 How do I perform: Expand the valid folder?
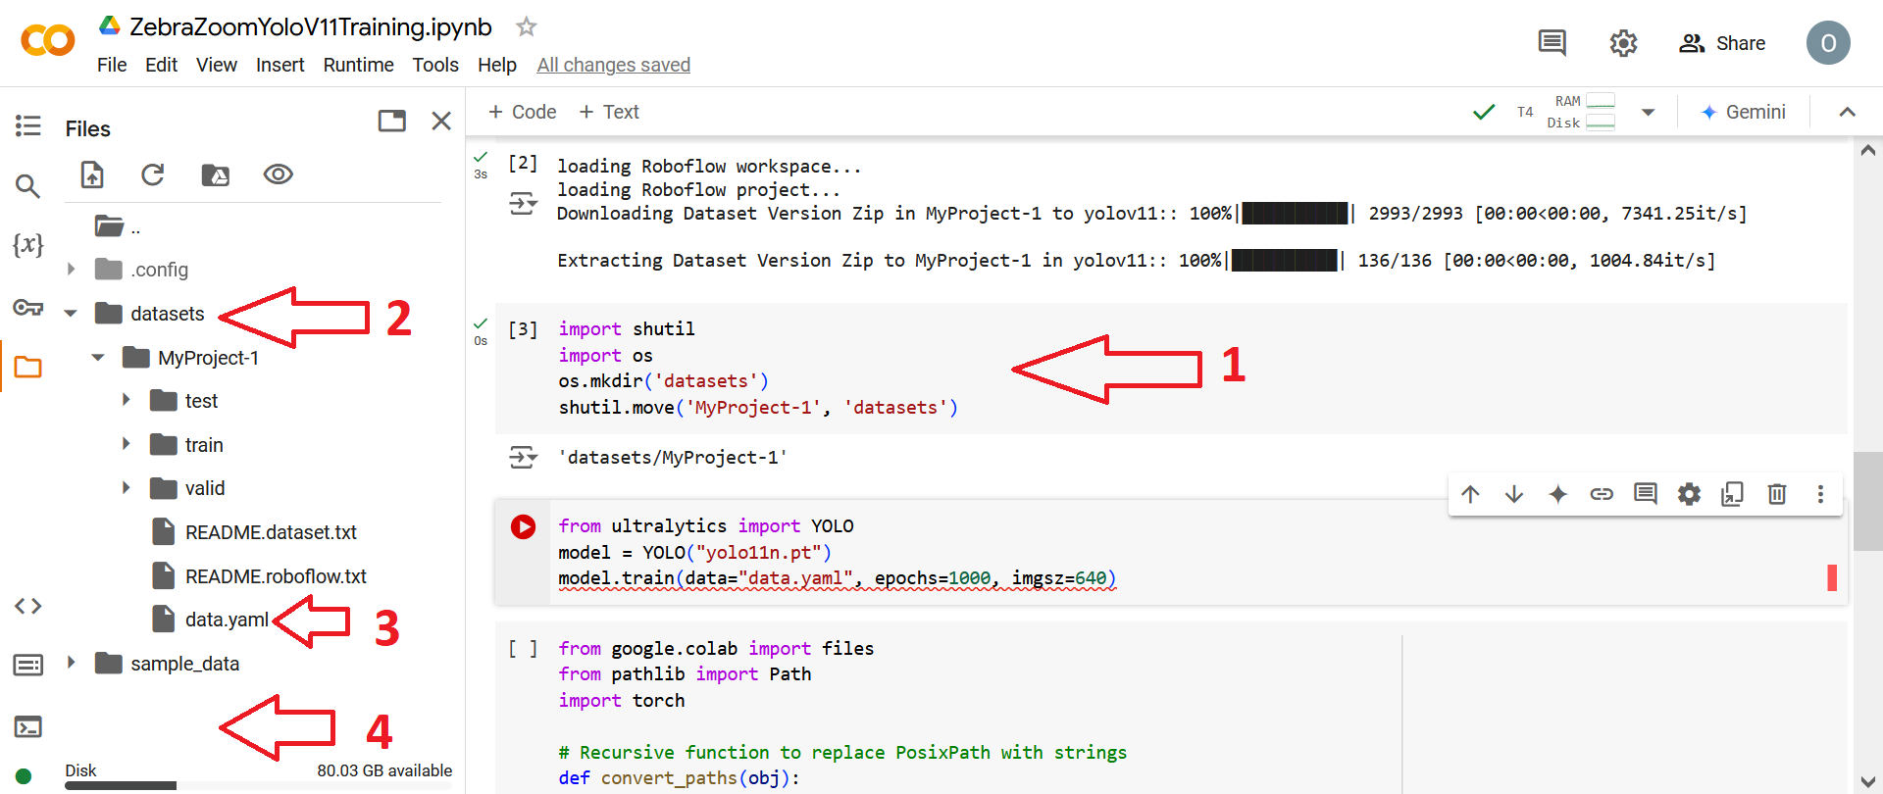point(126,487)
